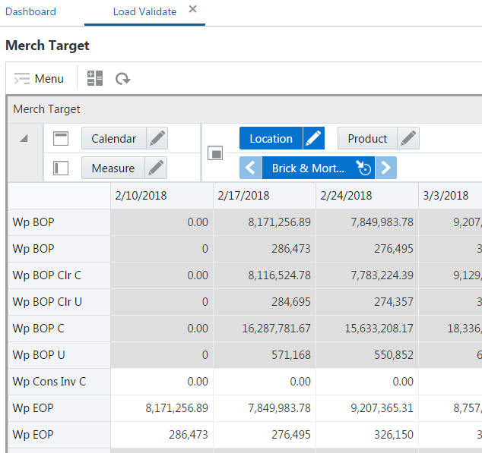
Task: Click the column axis layout icon
Action: point(61,139)
